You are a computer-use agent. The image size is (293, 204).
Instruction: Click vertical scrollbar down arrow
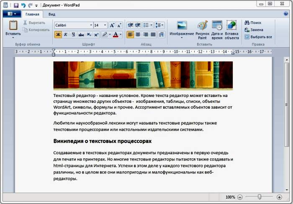click(x=287, y=190)
